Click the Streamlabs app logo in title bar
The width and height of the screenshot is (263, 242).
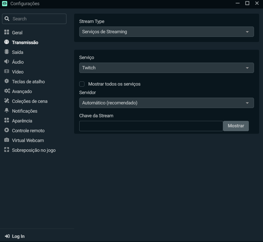coord(5,4)
